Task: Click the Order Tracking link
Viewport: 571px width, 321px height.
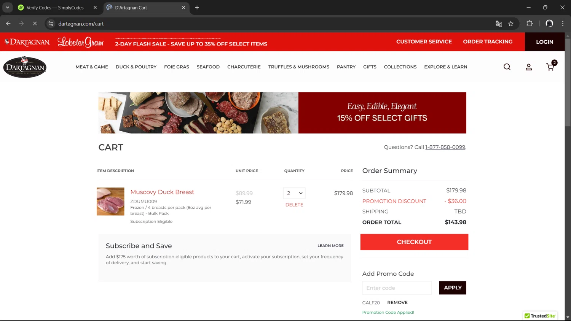Action: (488, 42)
